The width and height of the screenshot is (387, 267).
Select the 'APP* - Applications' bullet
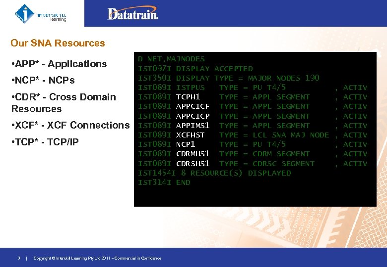tap(59, 64)
